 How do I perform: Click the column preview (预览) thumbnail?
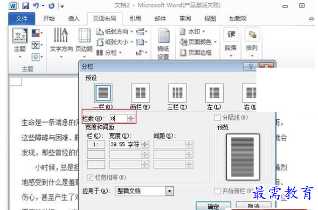click(x=243, y=157)
